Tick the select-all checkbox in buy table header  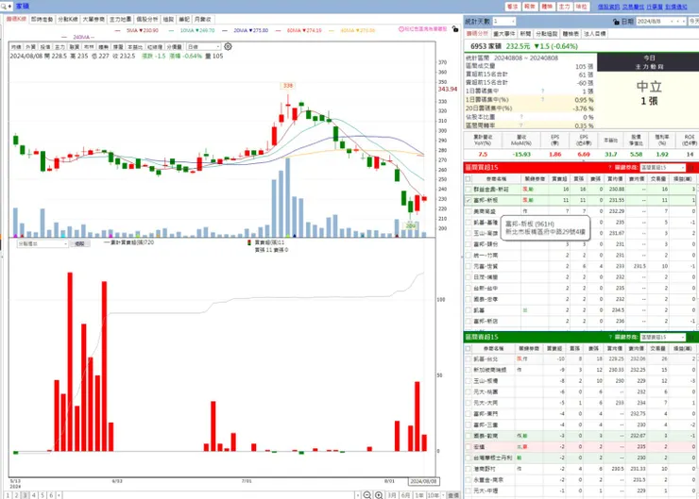(469, 178)
